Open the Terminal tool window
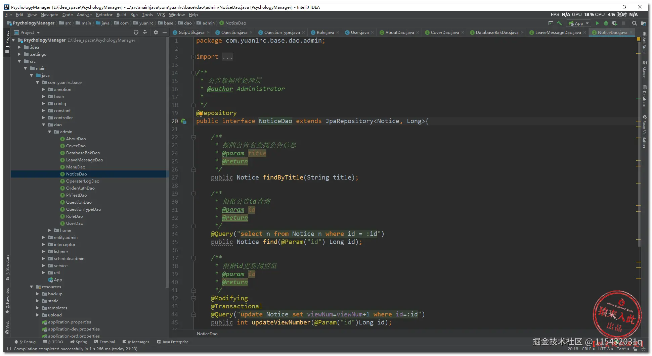This screenshot has width=652, height=356. pyautogui.click(x=104, y=342)
